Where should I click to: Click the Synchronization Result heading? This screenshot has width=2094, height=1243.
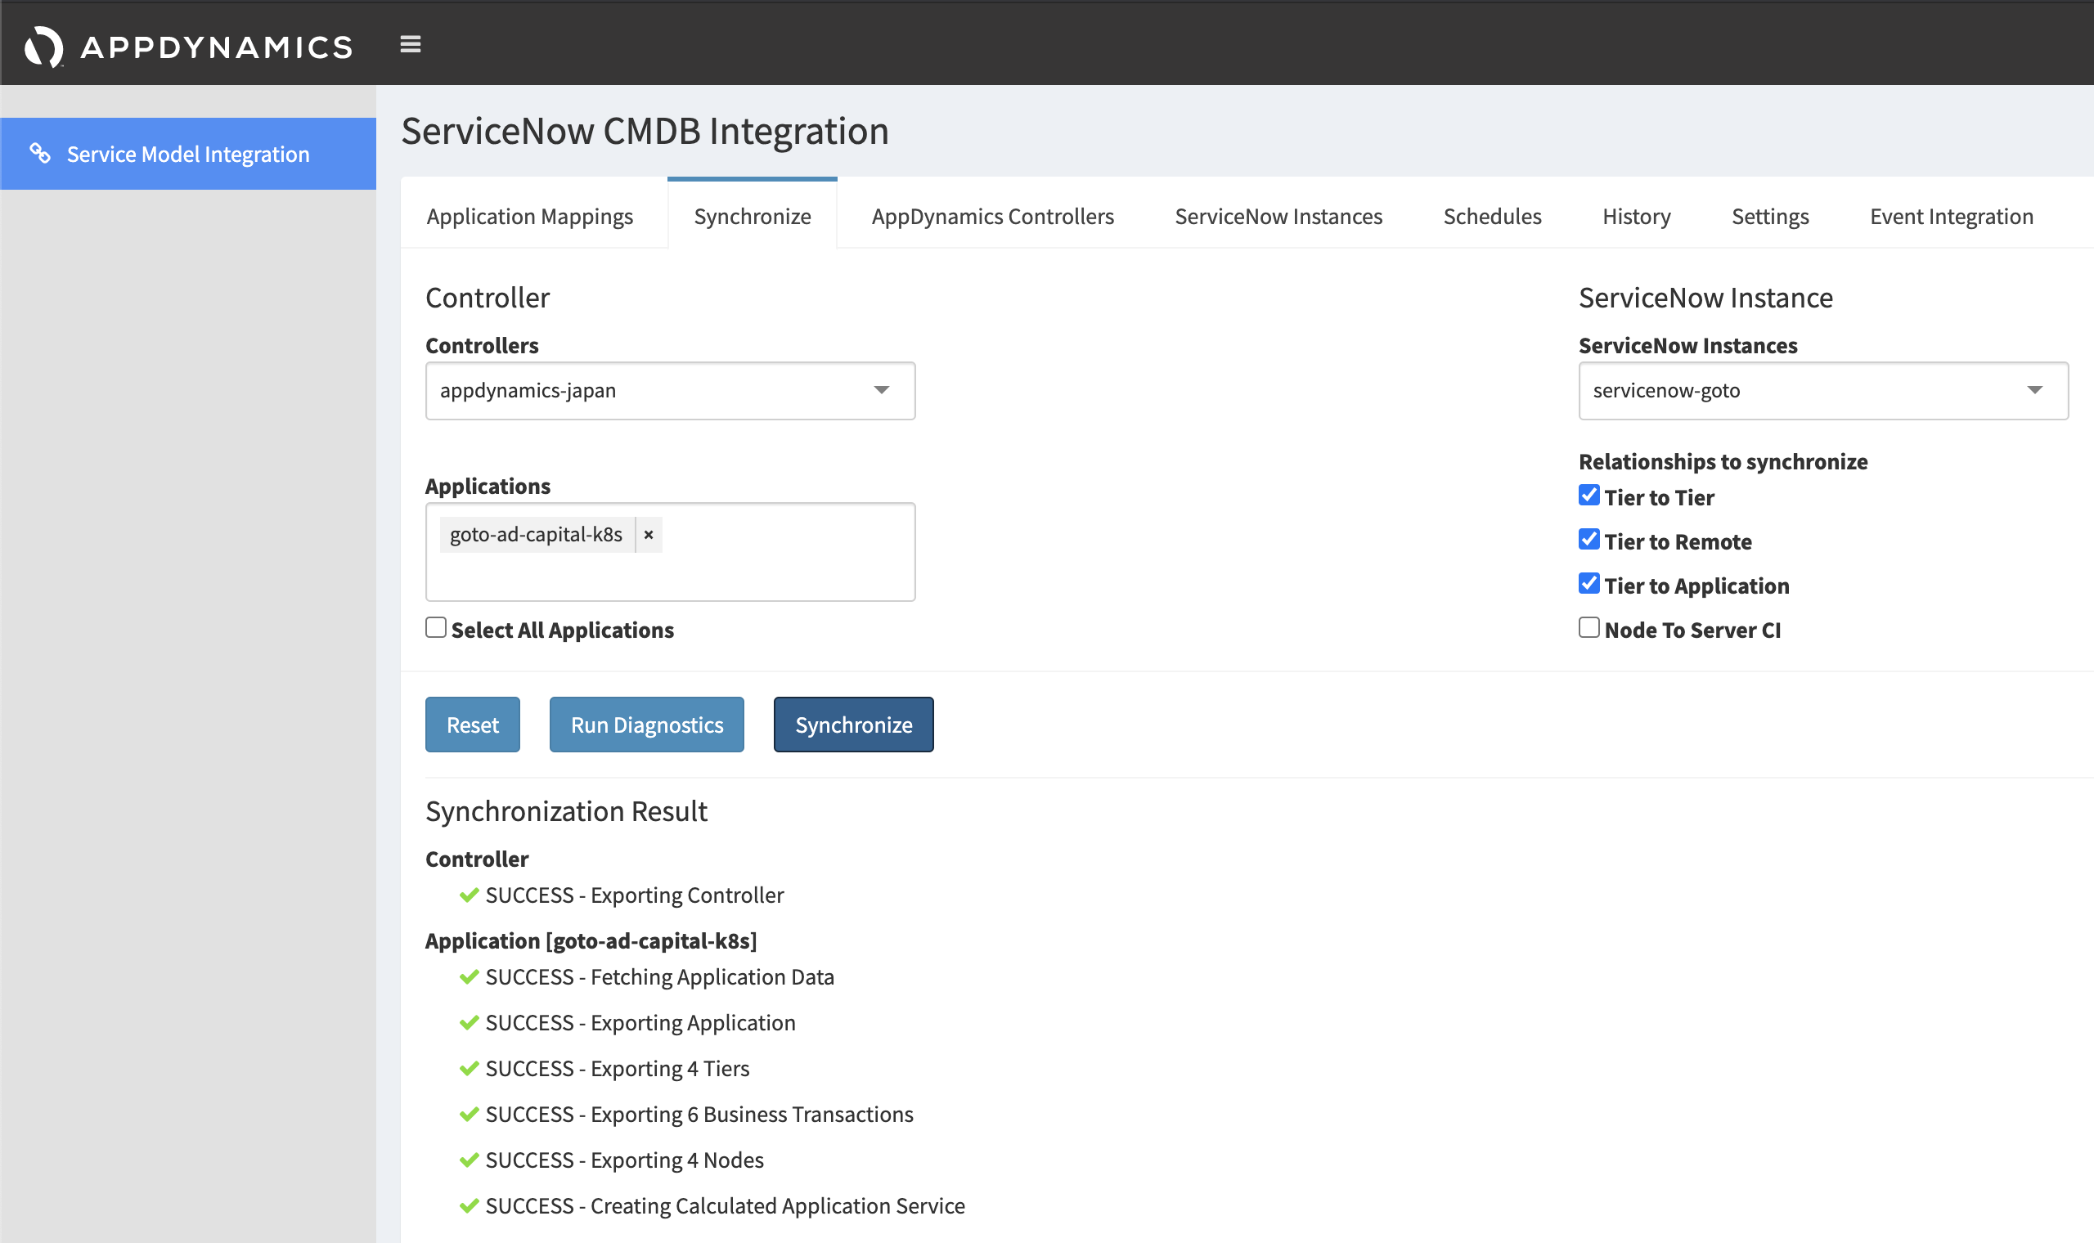(566, 810)
